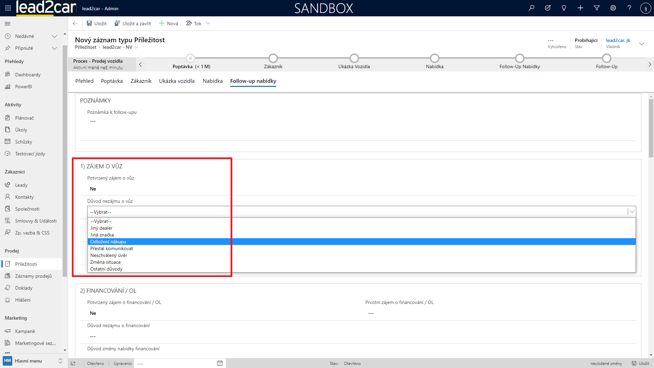
Task: Click the task flow checkmark circle icon
Action: 548,8
